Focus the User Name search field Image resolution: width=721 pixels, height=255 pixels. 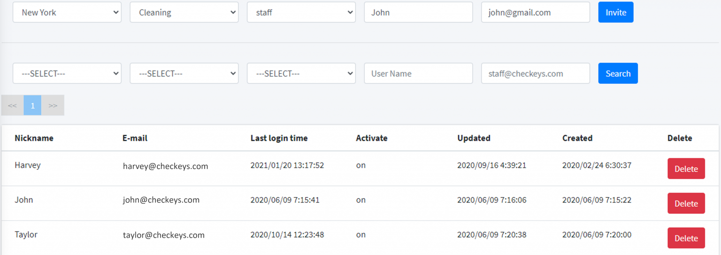point(418,74)
